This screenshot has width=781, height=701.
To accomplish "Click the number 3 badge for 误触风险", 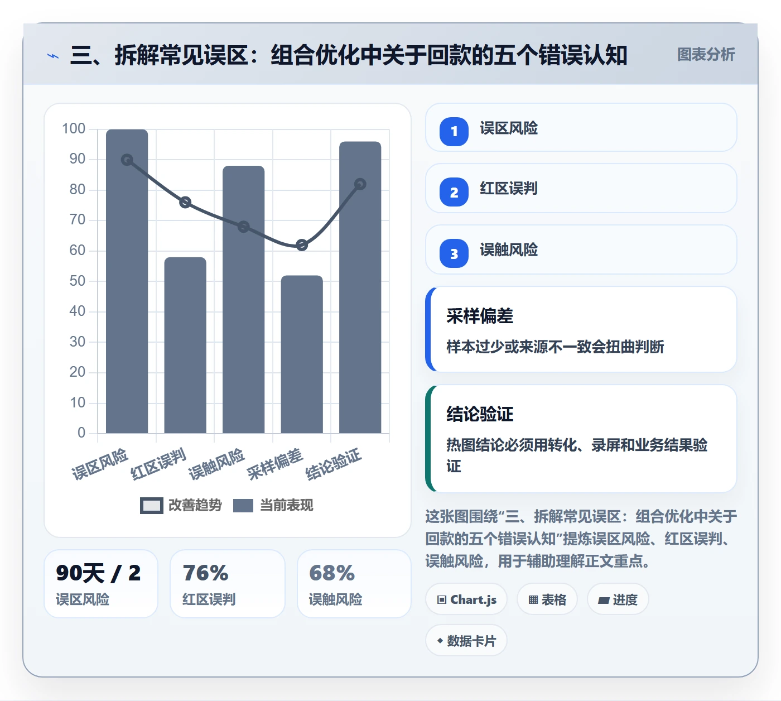I will click(x=454, y=253).
